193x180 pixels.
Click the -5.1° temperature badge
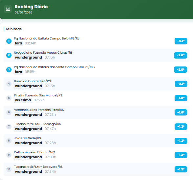(x=181, y=41)
